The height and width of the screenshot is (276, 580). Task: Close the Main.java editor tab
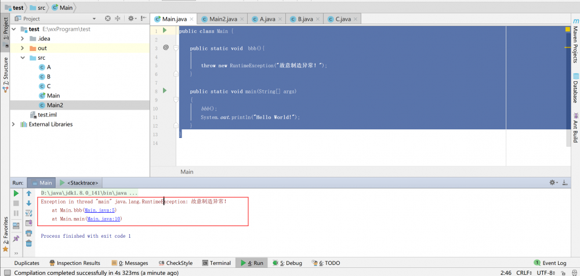pyautogui.click(x=191, y=19)
